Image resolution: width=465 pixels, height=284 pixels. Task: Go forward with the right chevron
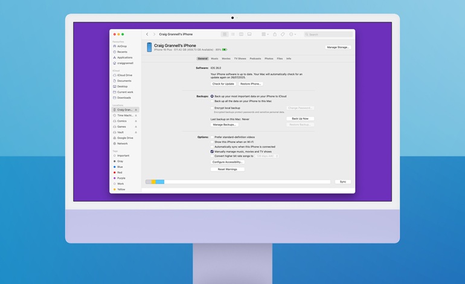point(154,34)
